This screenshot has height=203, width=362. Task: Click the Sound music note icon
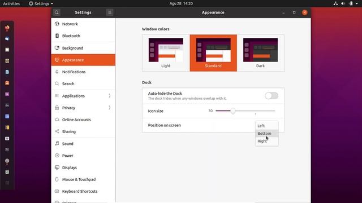57,144
